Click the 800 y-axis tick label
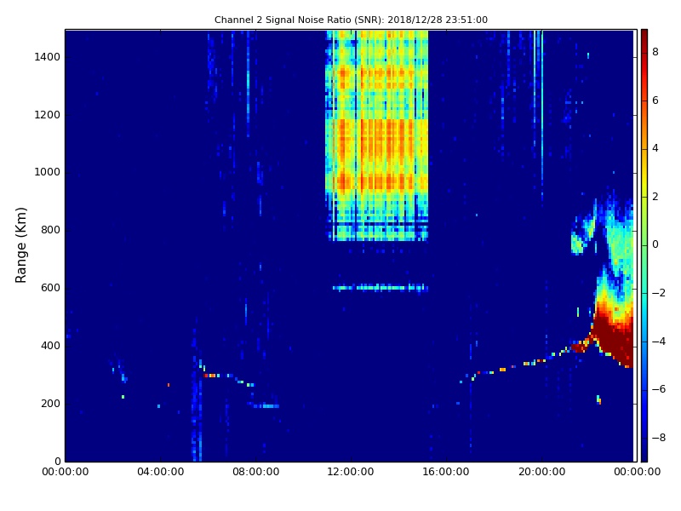This screenshot has width=681, height=511. [50, 230]
